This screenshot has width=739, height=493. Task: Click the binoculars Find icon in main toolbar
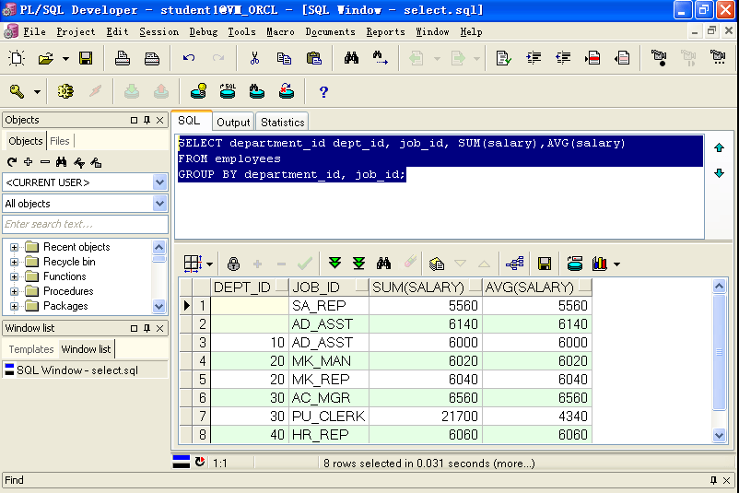click(351, 58)
